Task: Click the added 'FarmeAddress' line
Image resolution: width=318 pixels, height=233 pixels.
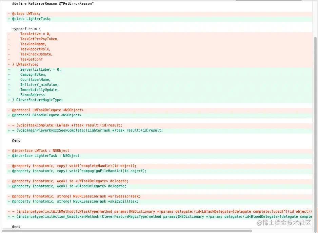Action: coord(159,95)
